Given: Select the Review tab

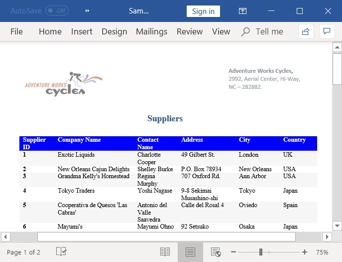Looking at the screenshot, I should (x=190, y=31).
